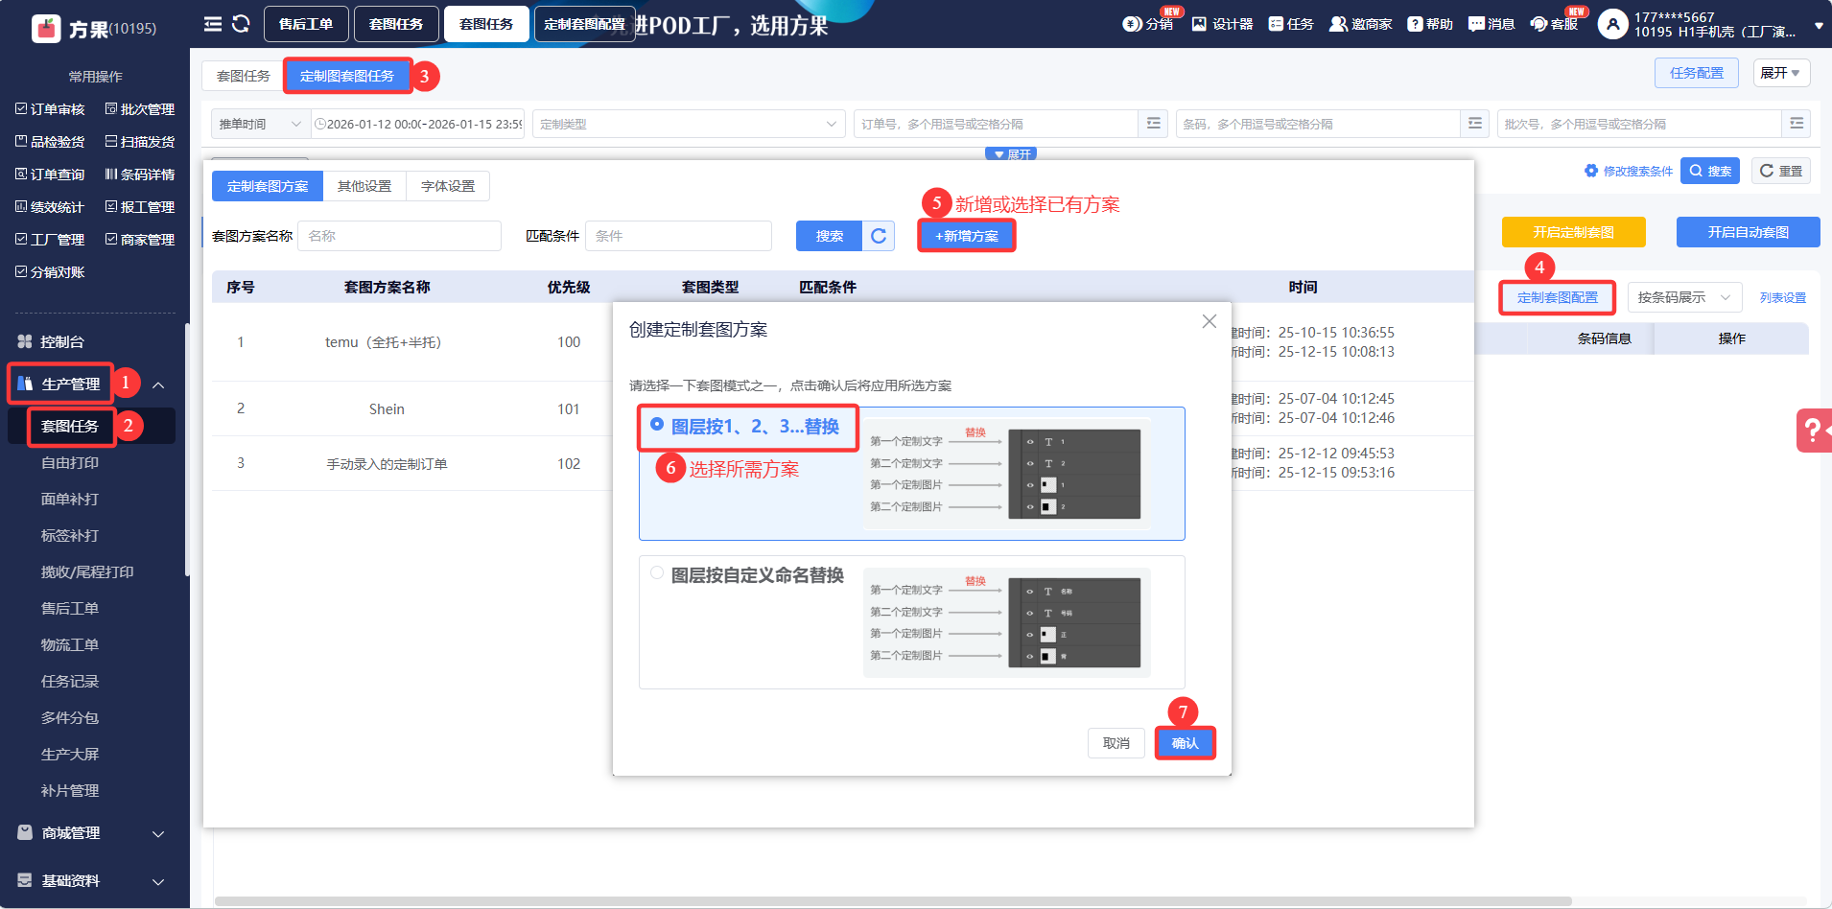Switch to the 其他设置 tab
The width and height of the screenshot is (1832, 909).
point(364,186)
